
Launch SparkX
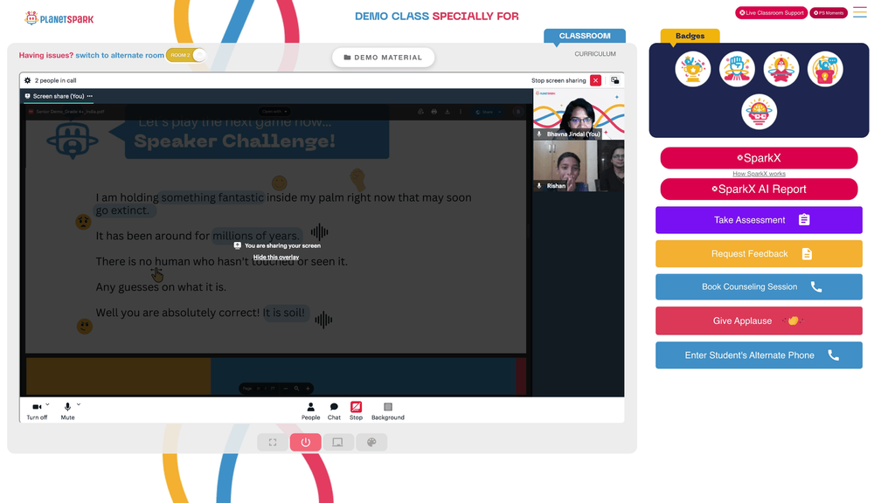click(759, 158)
